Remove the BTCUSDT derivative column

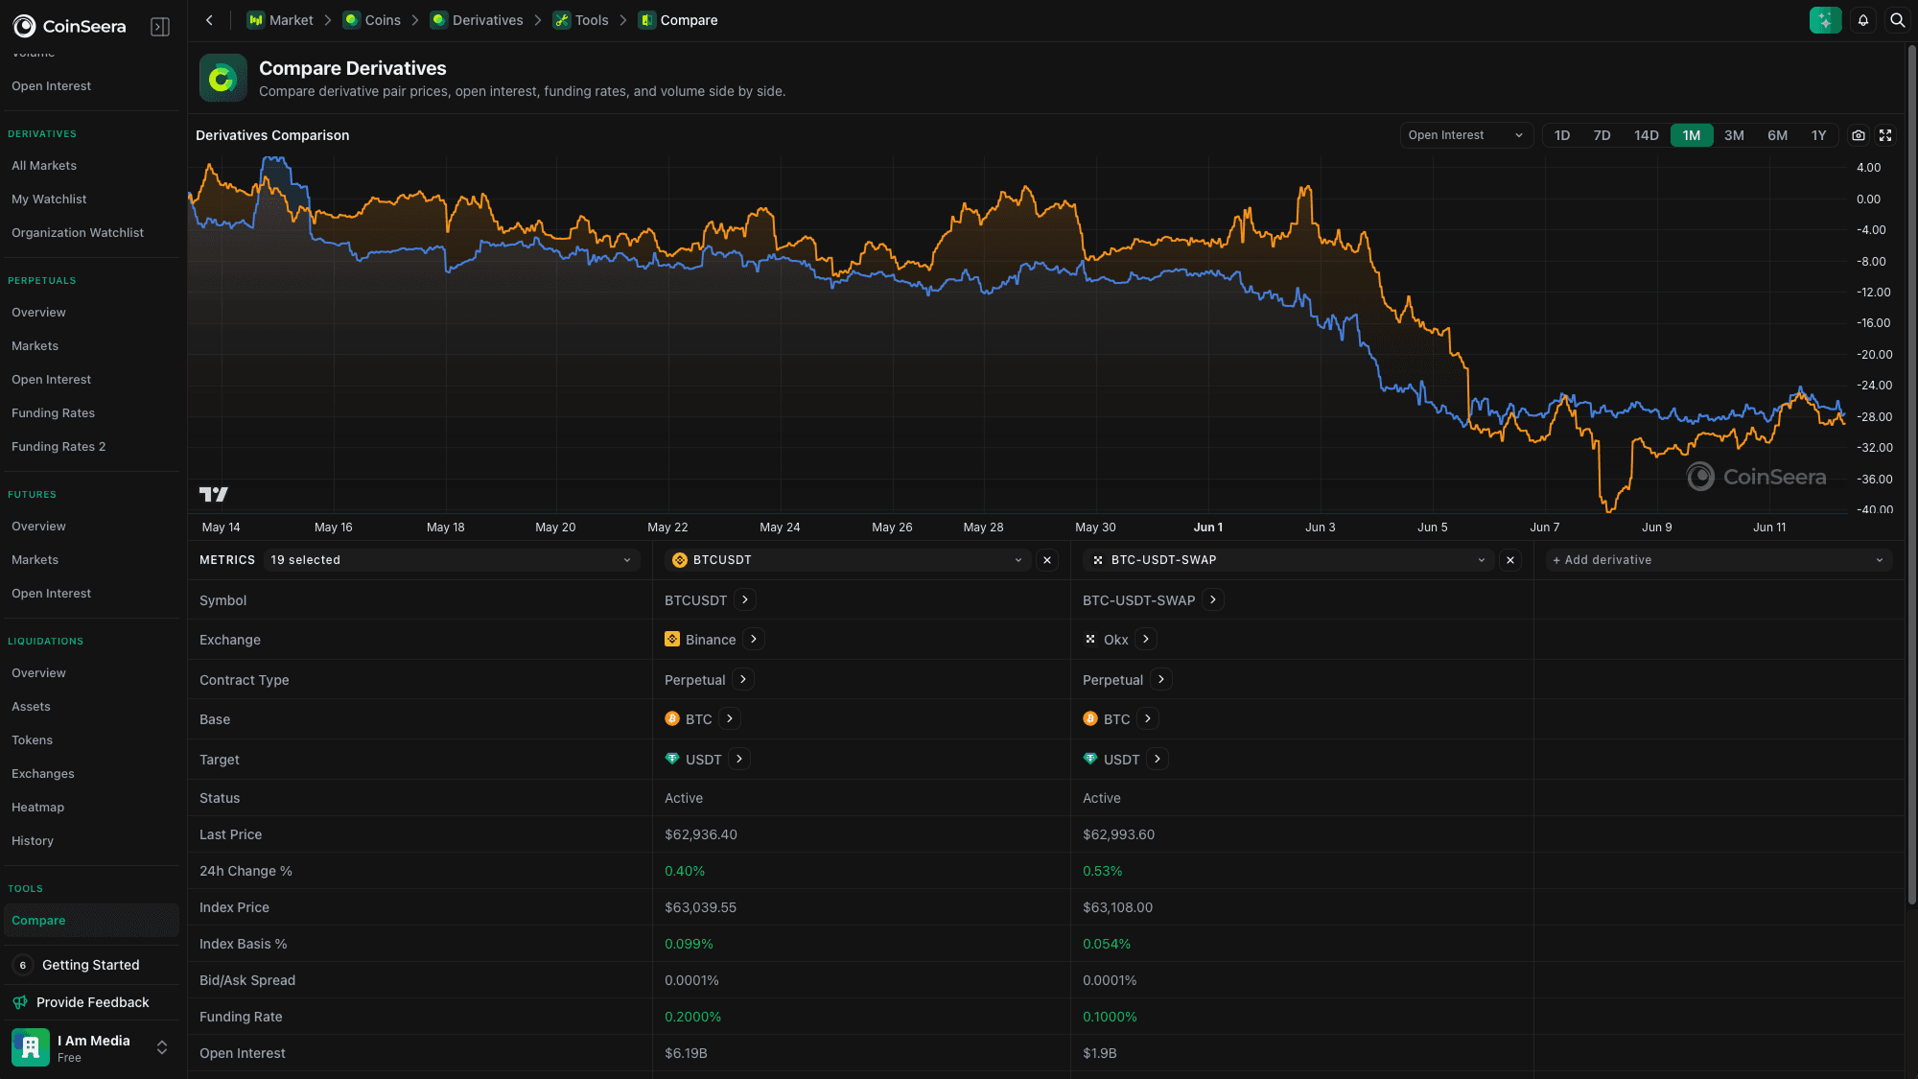(1047, 560)
